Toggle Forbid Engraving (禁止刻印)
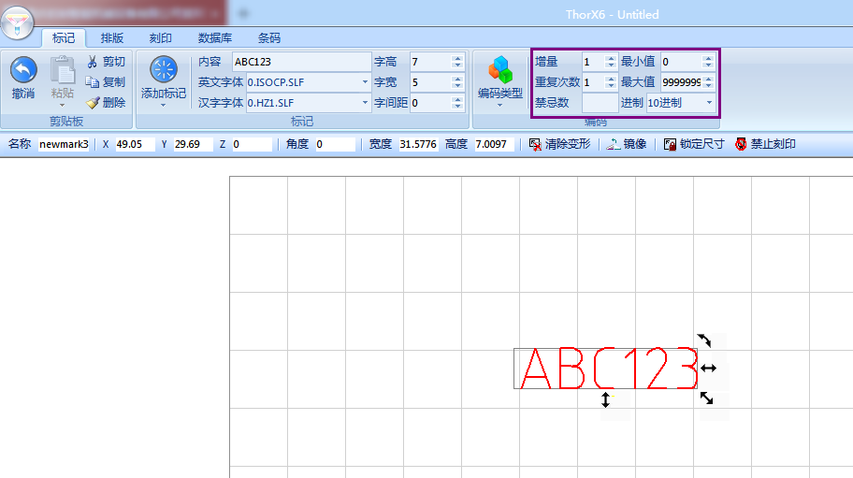This screenshot has width=853, height=478. [741, 145]
